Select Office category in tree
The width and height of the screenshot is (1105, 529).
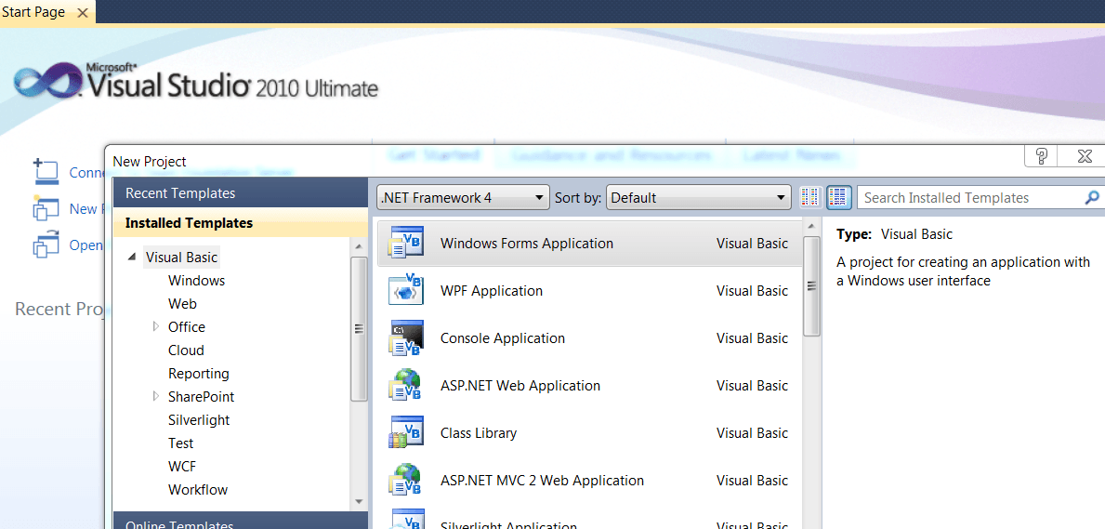[187, 327]
